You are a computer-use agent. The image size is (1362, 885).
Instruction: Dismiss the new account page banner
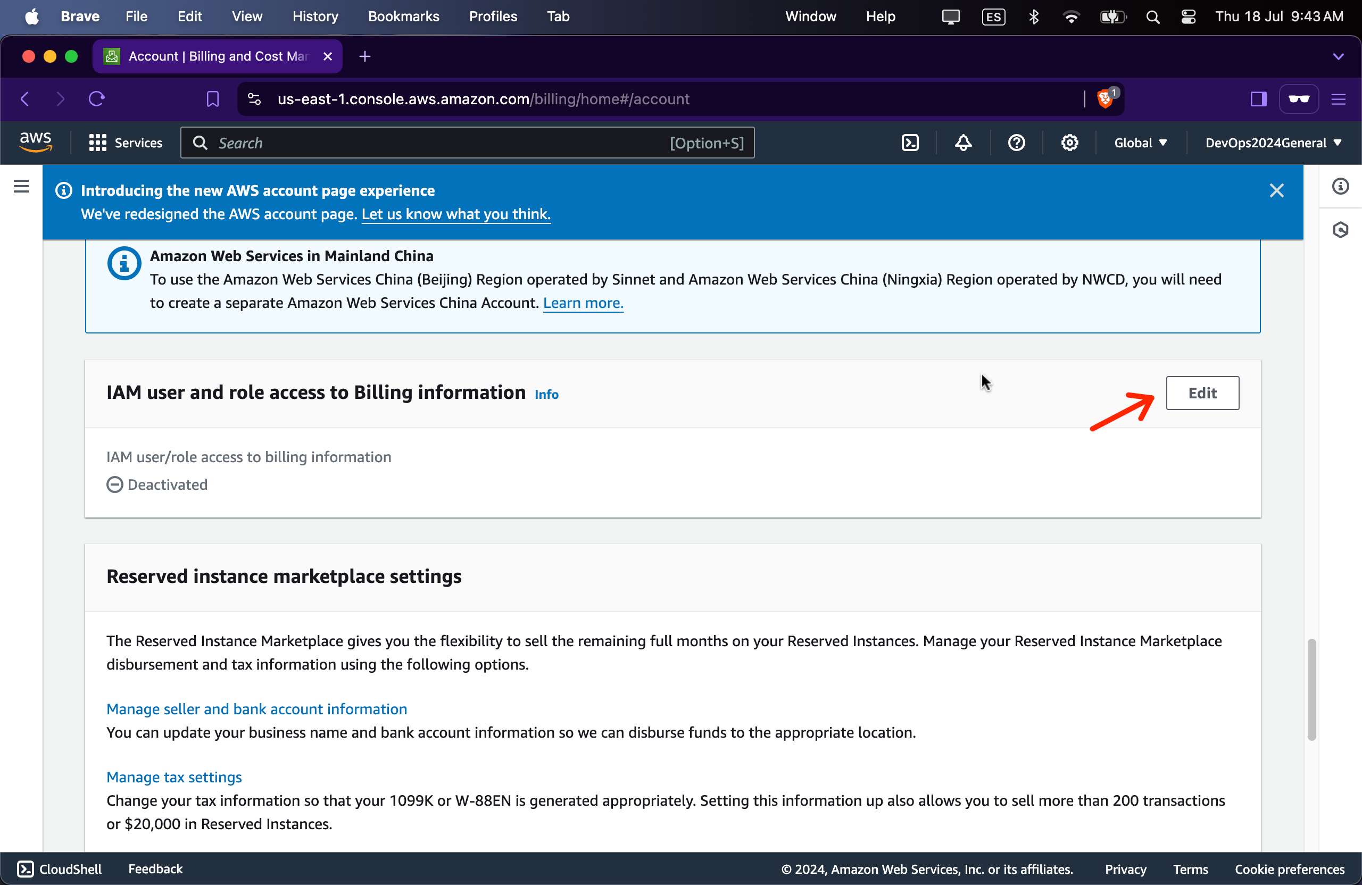[1276, 190]
